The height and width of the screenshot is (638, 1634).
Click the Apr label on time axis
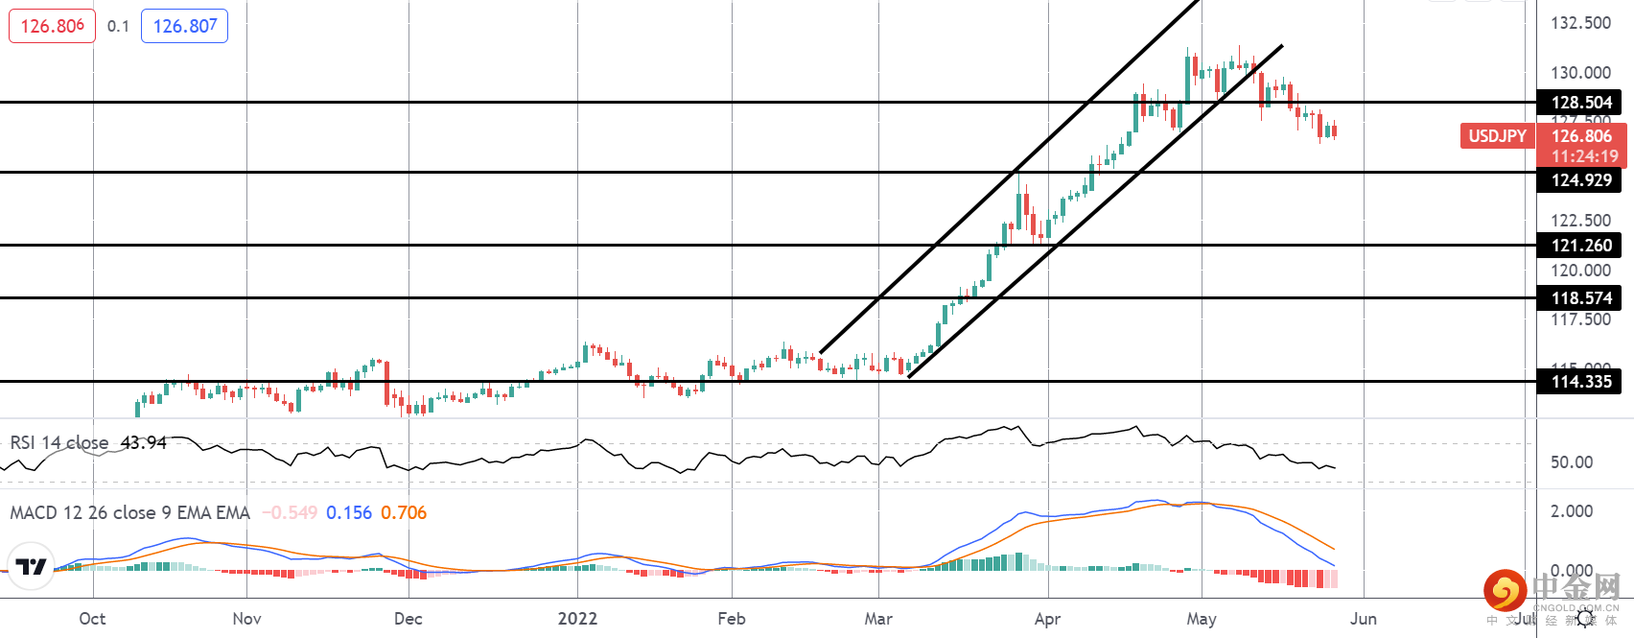pos(1048,618)
